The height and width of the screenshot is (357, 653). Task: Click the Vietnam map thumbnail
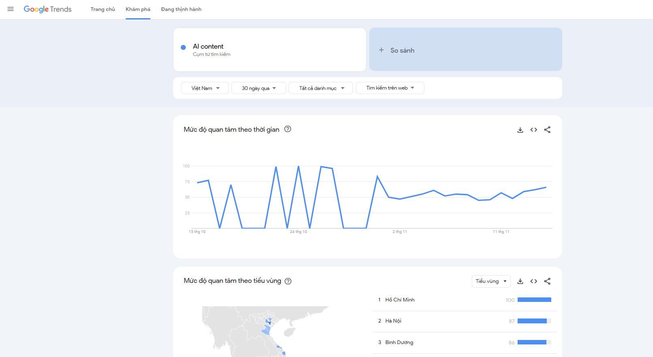[265, 331]
